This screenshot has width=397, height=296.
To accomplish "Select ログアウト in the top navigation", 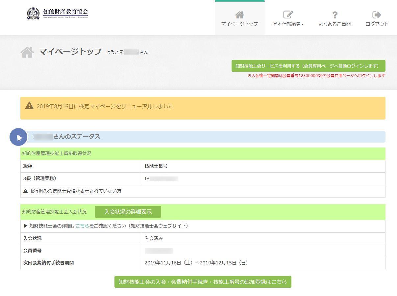I will pyautogui.click(x=377, y=24).
